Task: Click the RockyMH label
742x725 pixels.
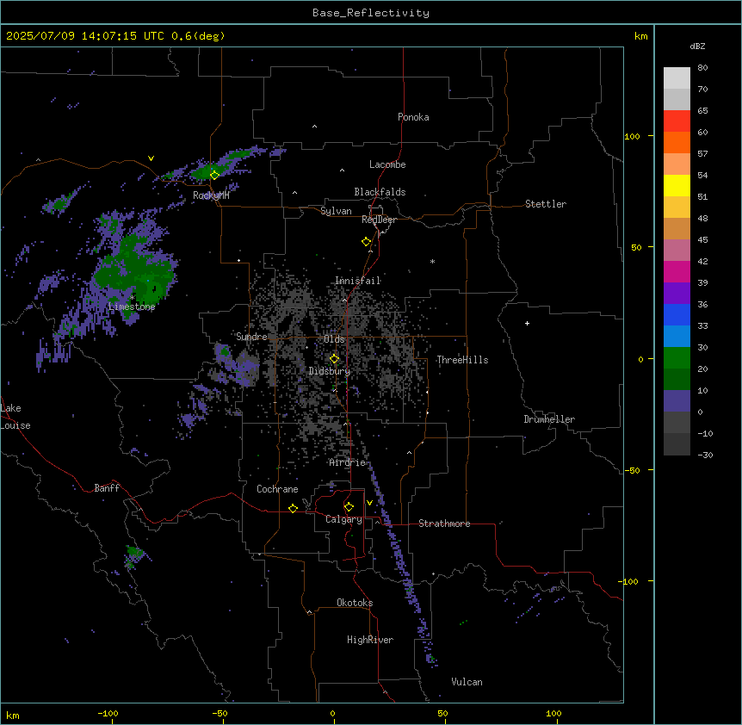Action: coord(211,195)
